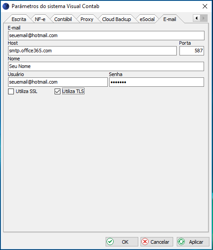This screenshot has width=213, height=250.
Task: Switch to the eSocial tab
Action: pos(147,19)
